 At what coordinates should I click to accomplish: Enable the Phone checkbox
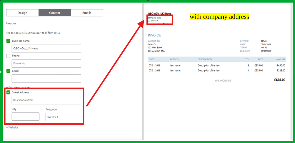[x=8, y=56]
